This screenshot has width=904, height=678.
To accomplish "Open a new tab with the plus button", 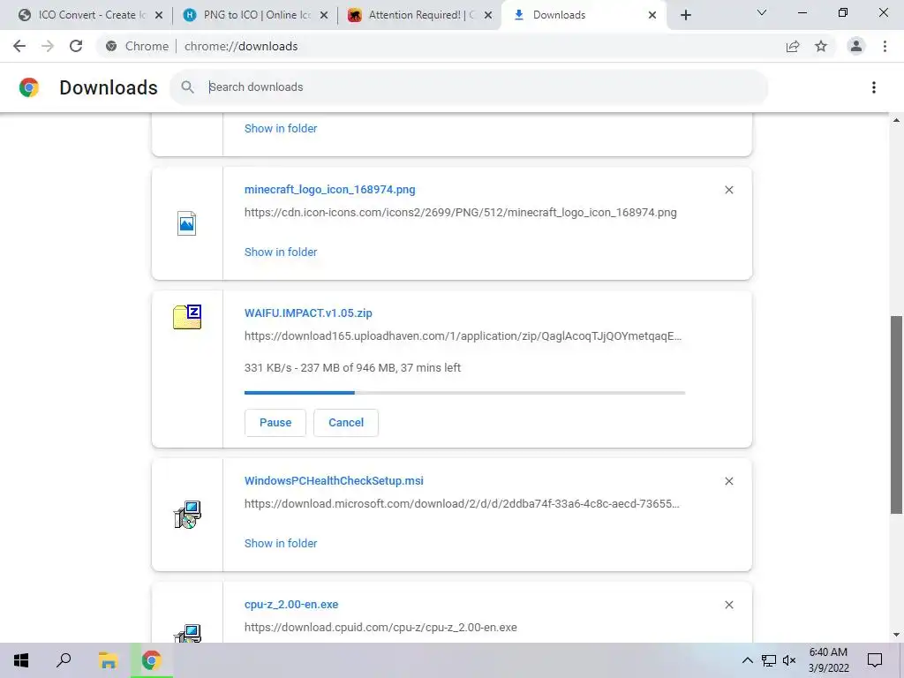I will (685, 15).
